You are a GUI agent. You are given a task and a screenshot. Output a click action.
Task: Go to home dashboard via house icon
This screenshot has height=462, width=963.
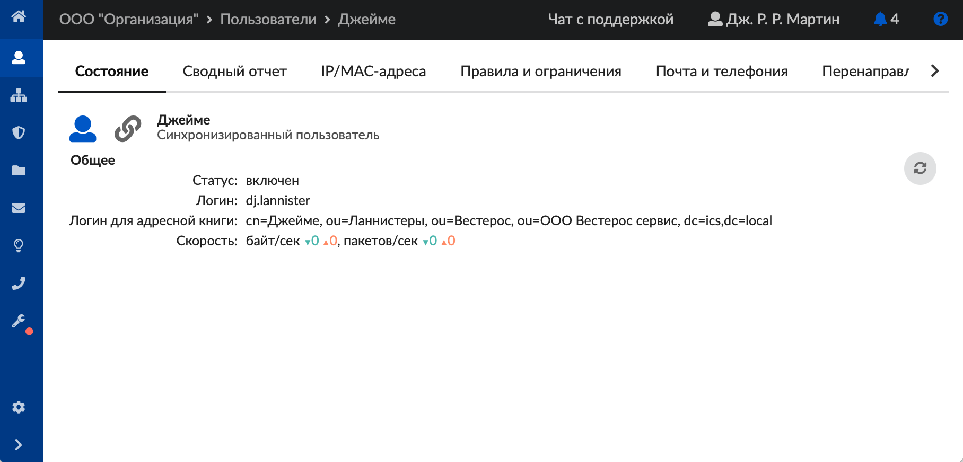pos(19,17)
